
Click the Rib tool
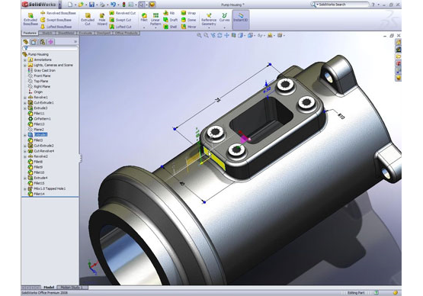pos(169,13)
